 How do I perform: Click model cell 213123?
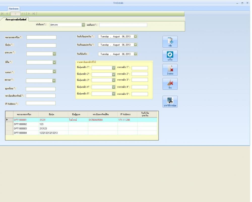click(x=53, y=129)
